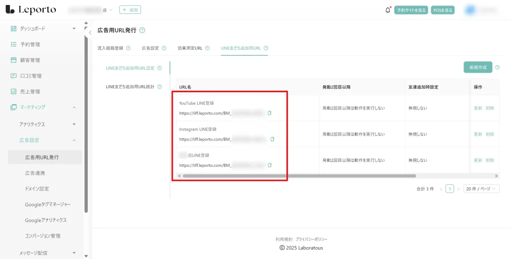Open the プライバシーポリシー link

pos(311,240)
